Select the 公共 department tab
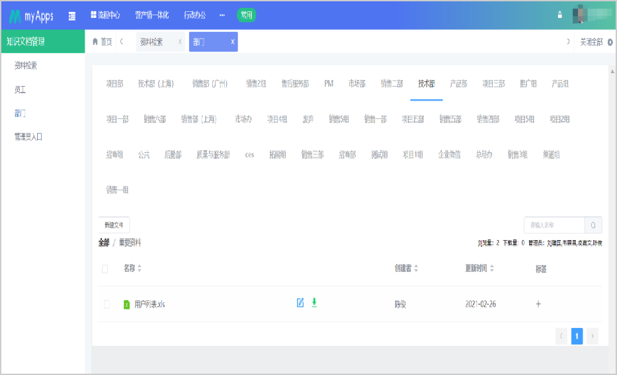Image resolution: width=617 pixels, height=375 pixels. point(144,155)
